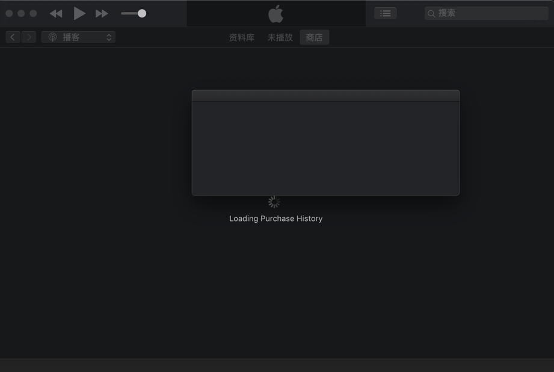Go forward with the right chevron
Image resolution: width=554 pixels, height=372 pixels.
29,37
